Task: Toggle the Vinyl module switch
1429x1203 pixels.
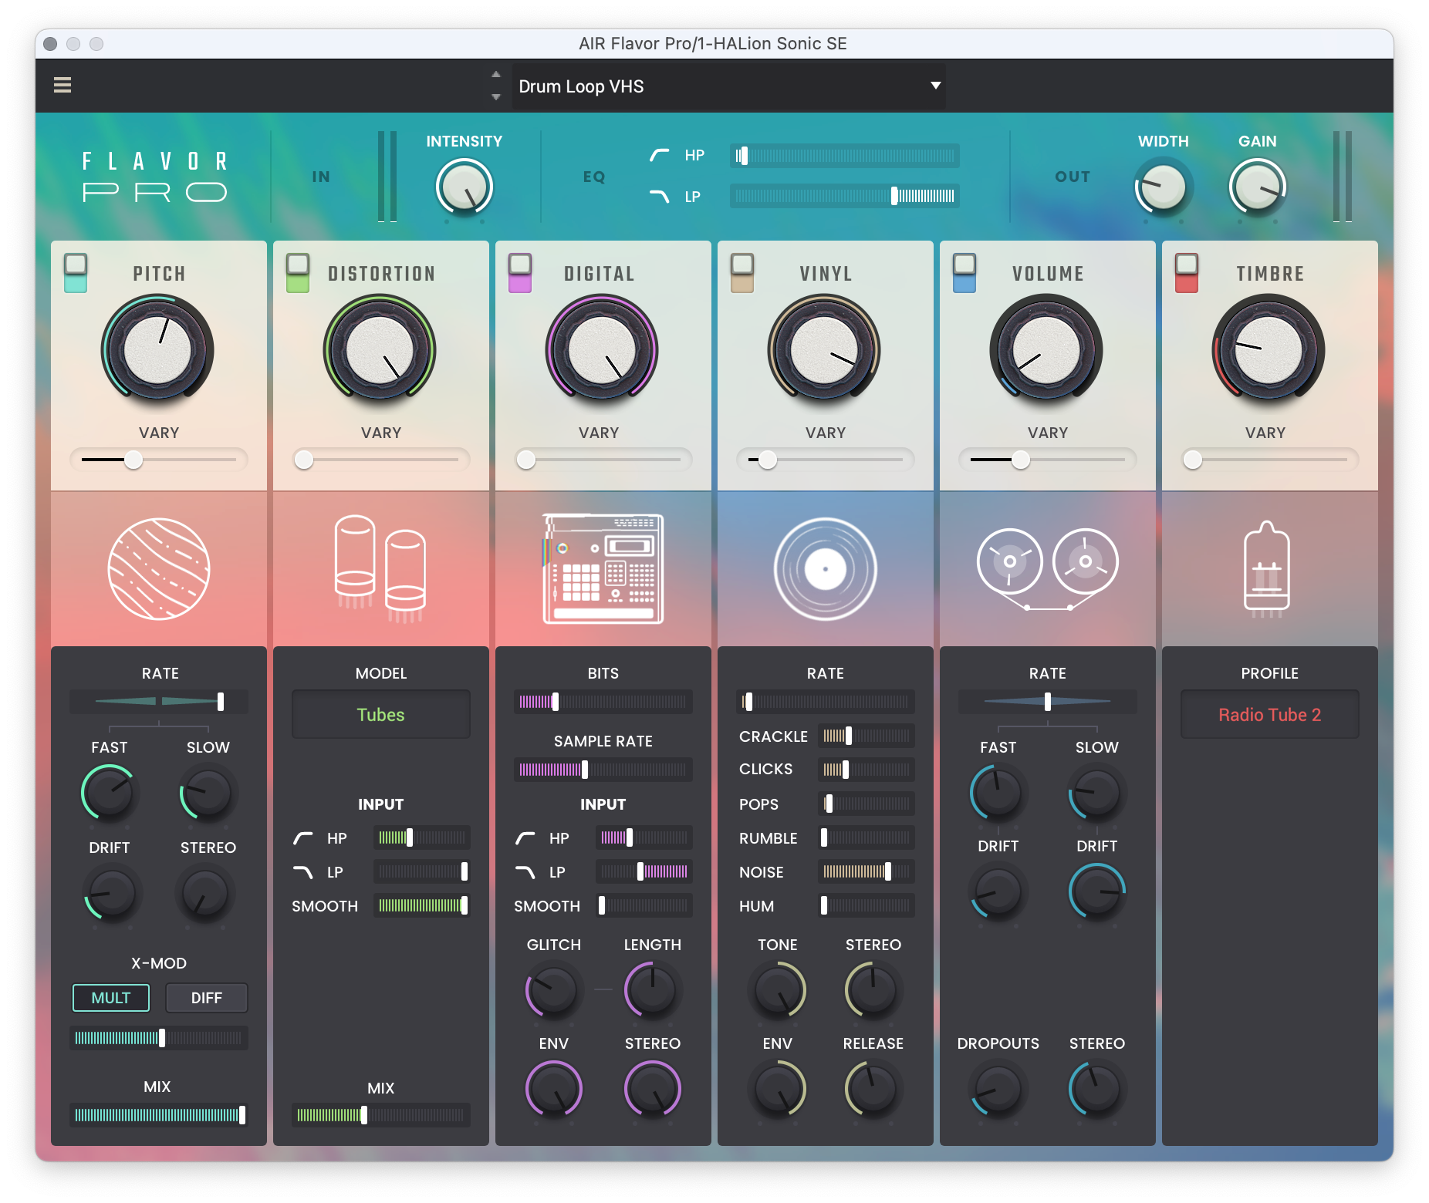Action: tap(742, 273)
